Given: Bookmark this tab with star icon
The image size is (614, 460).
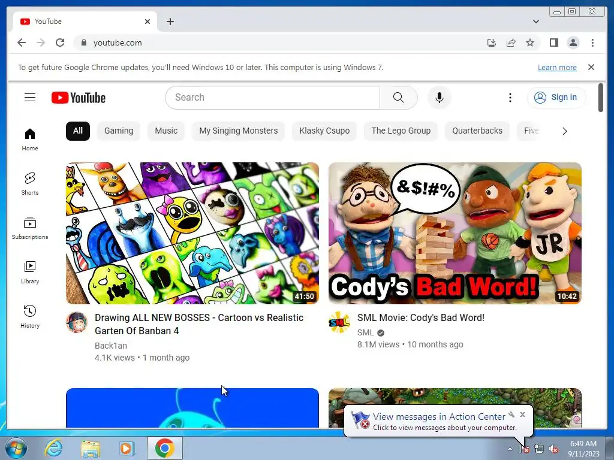Looking at the screenshot, I should click(530, 43).
